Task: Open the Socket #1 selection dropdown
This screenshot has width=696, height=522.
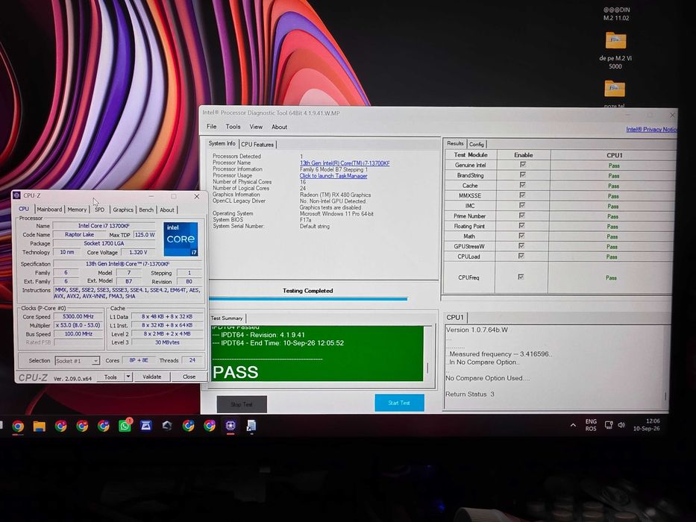Action: click(77, 361)
